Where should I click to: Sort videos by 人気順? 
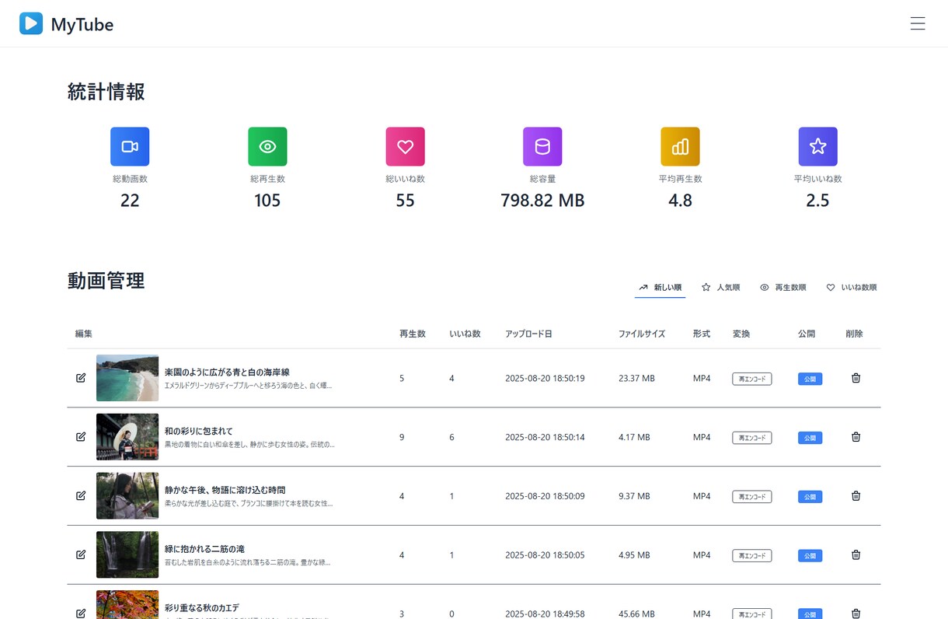point(720,288)
